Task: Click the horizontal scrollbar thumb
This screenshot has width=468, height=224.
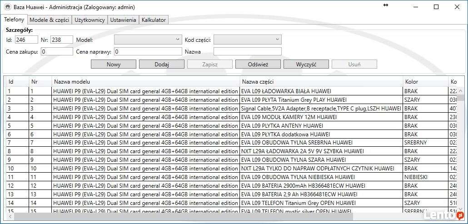Action: pos(184,216)
